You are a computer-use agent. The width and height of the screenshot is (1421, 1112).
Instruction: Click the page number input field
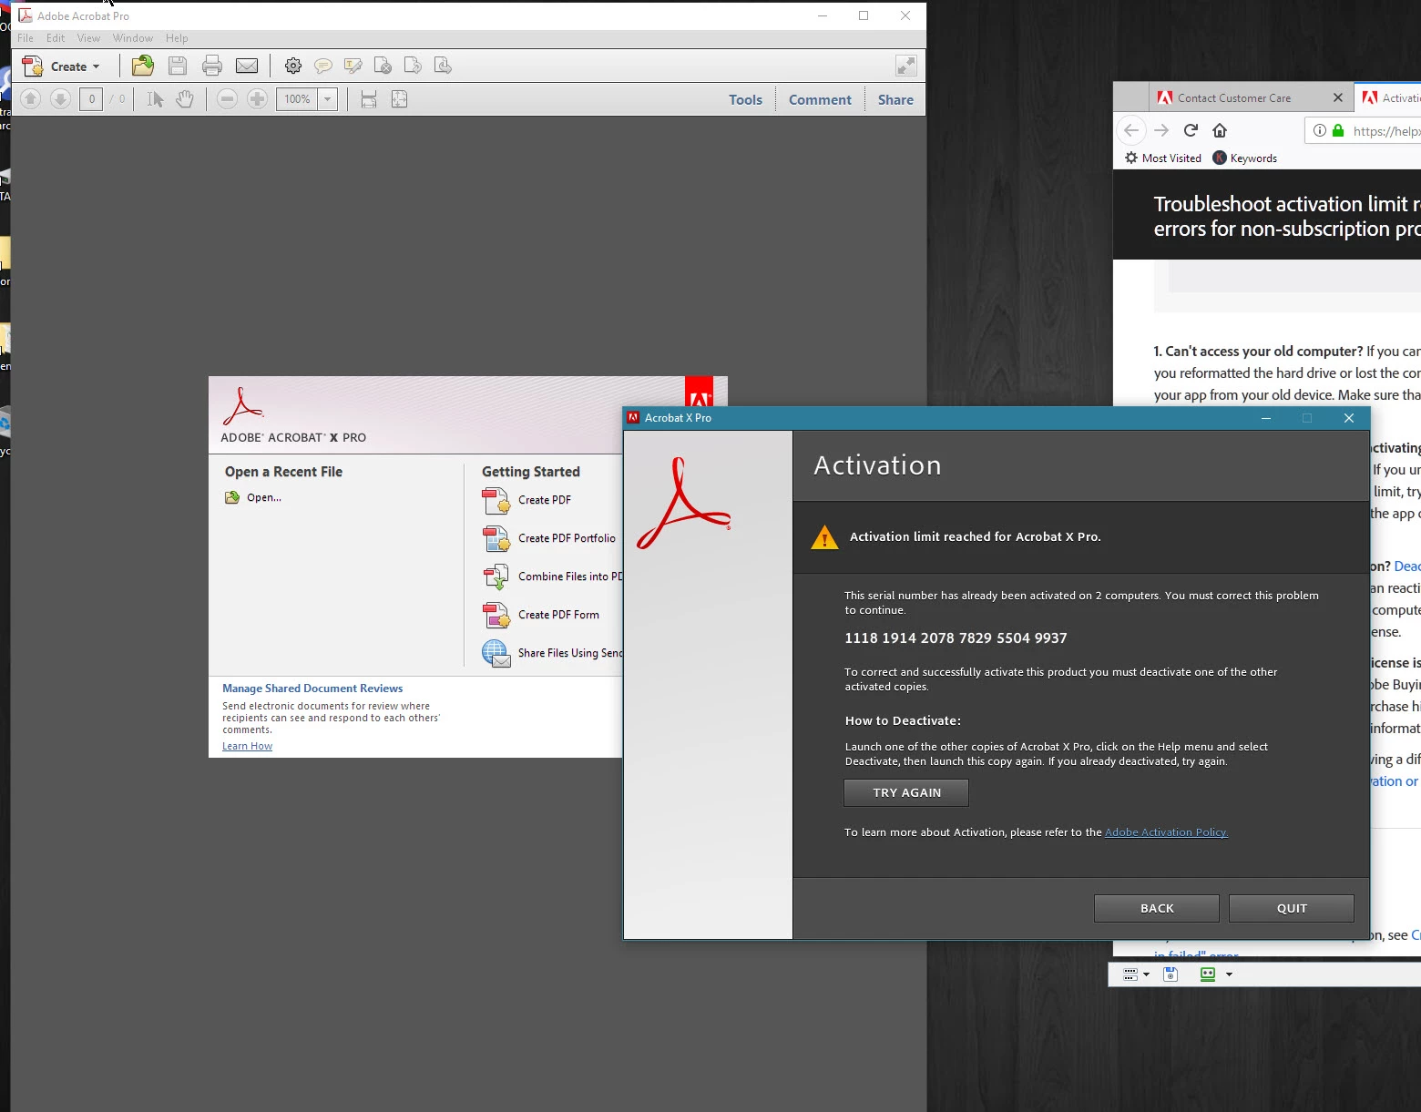(91, 99)
